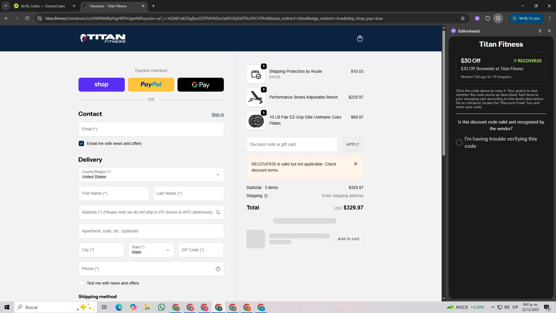Pay with the Shop Pay button
This screenshot has height=313, width=556.
point(102,85)
